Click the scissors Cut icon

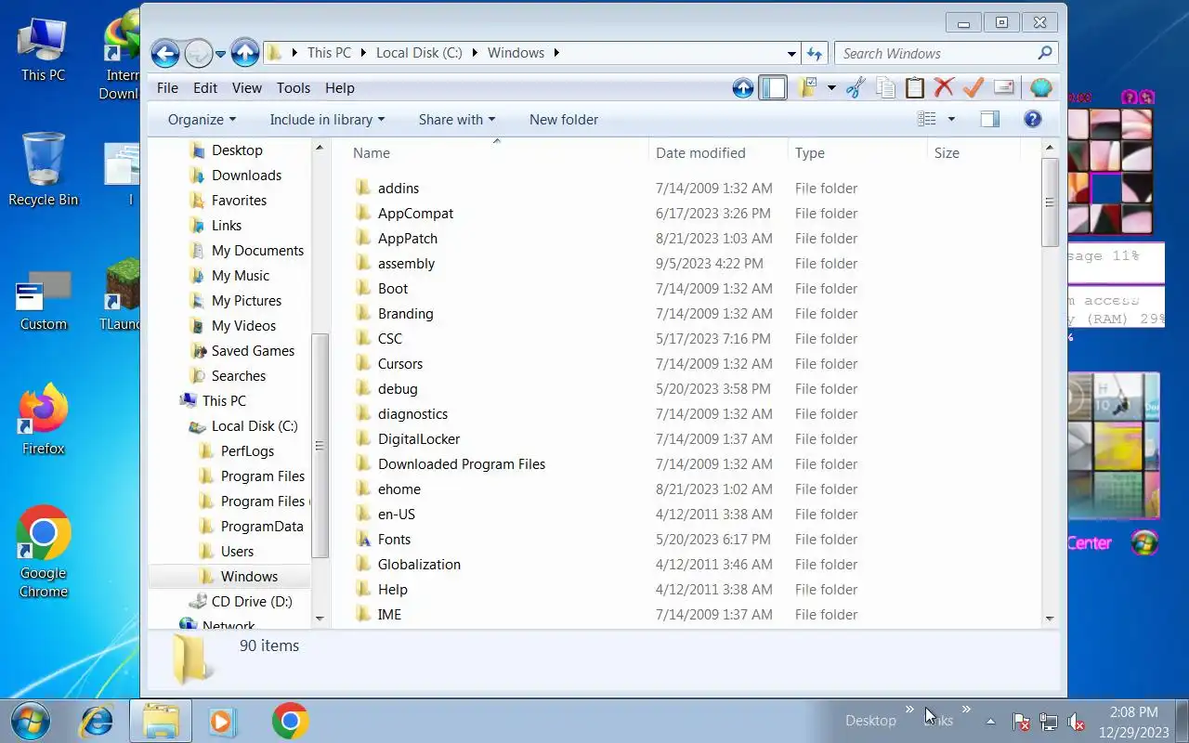coord(856,88)
